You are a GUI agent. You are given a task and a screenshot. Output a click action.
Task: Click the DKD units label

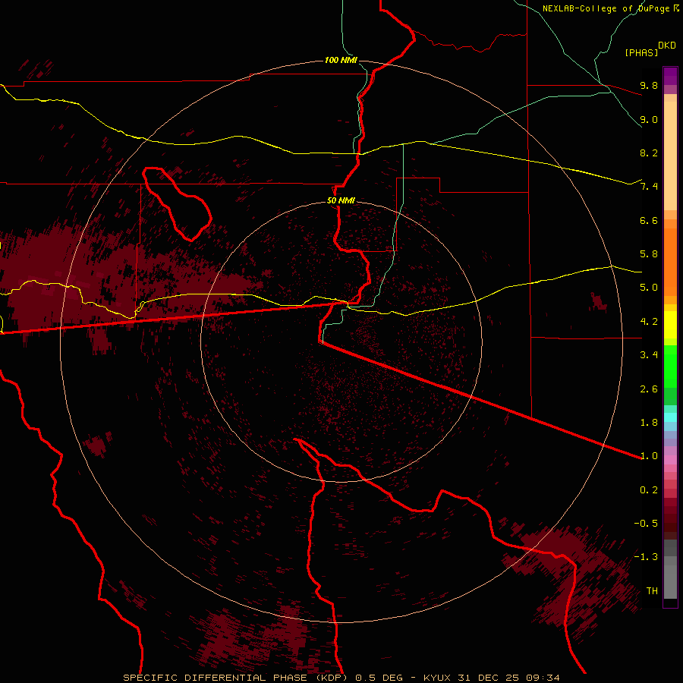(x=667, y=46)
